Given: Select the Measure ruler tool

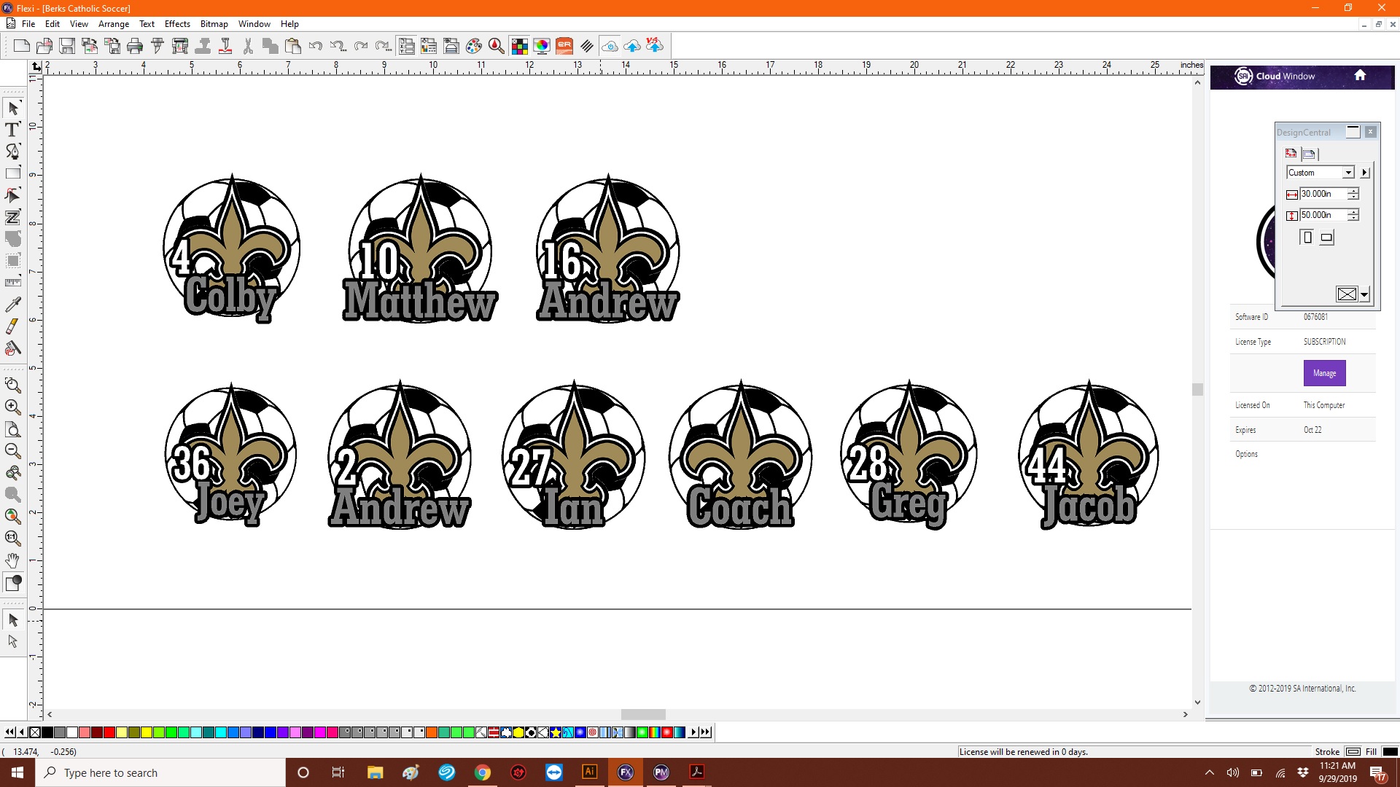Looking at the screenshot, I should pos(12,283).
